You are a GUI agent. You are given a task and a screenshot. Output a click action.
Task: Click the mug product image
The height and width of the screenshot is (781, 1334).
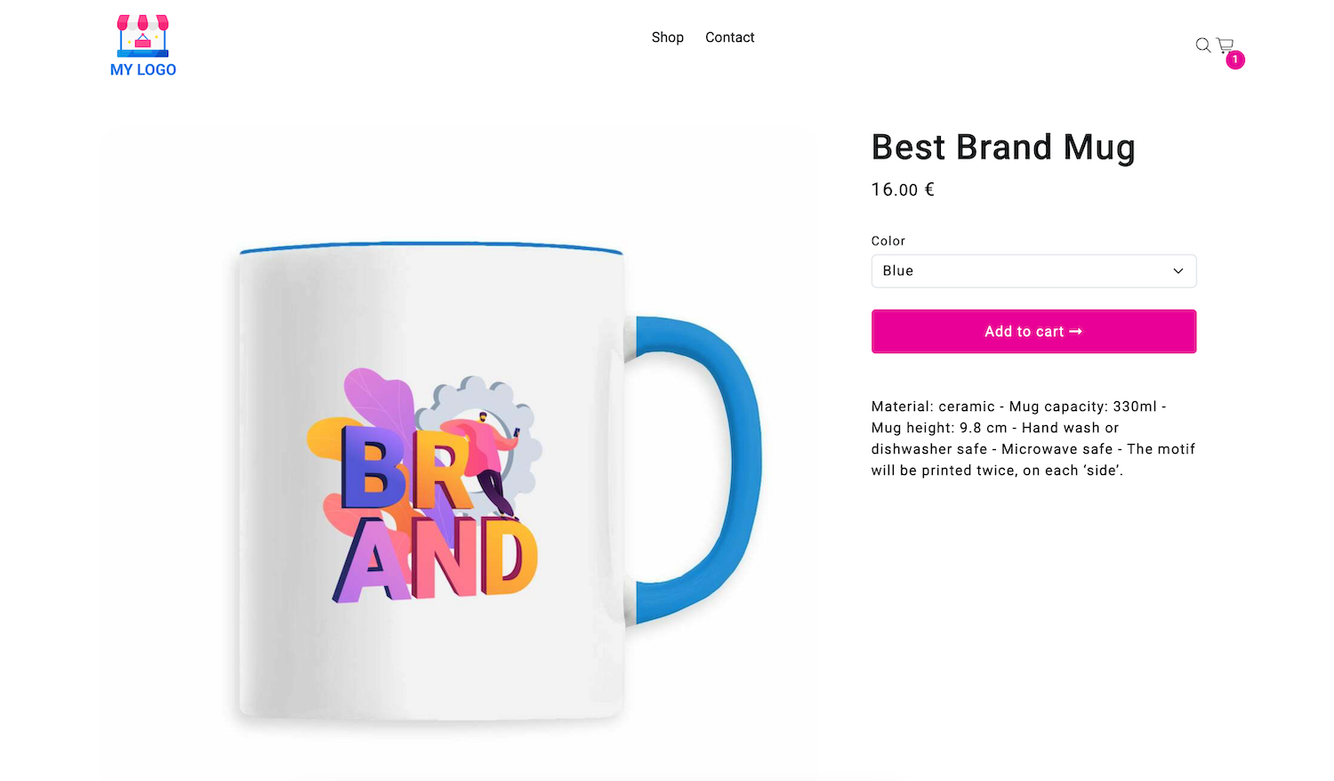(457, 454)
